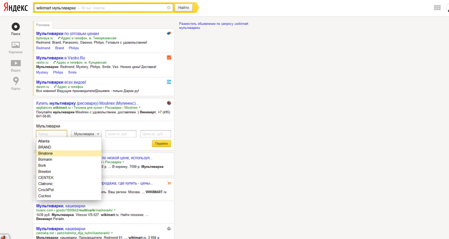Open the zavtraka.net Мультиварки, кашеварки result
449x239 pixels.
pyautogui.click(x=61, y=229)
